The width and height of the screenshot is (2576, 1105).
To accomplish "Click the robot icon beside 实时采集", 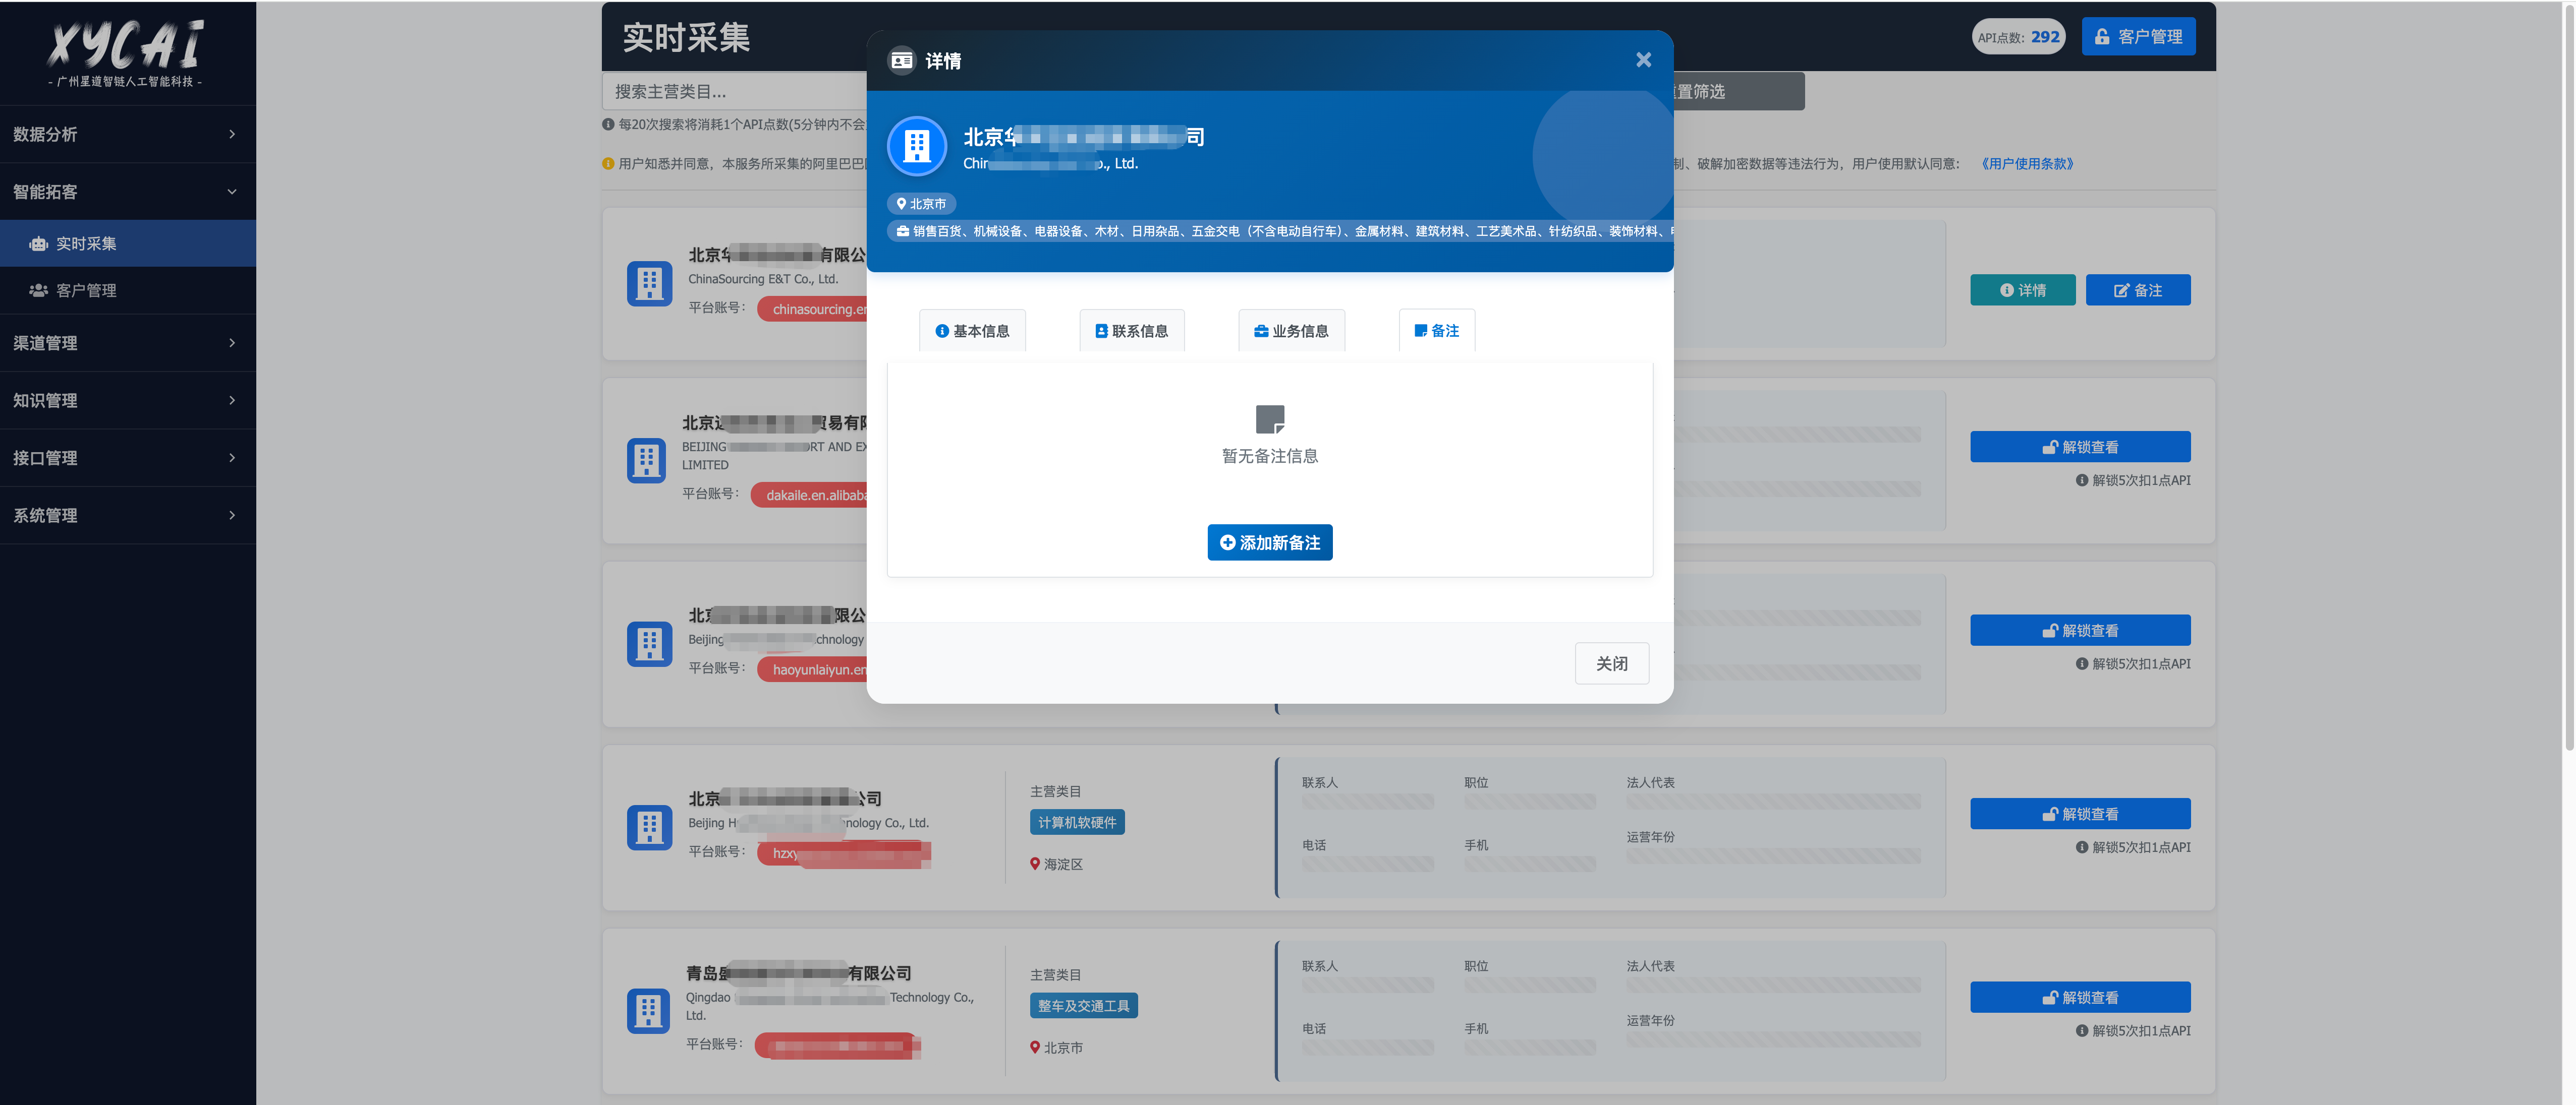I will click(39, 244).
